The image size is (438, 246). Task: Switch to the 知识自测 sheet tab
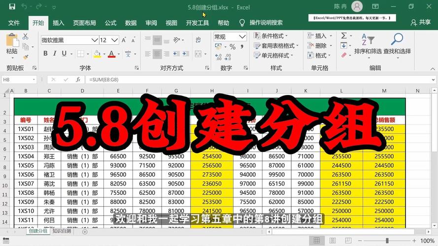(x=62, y=231)
